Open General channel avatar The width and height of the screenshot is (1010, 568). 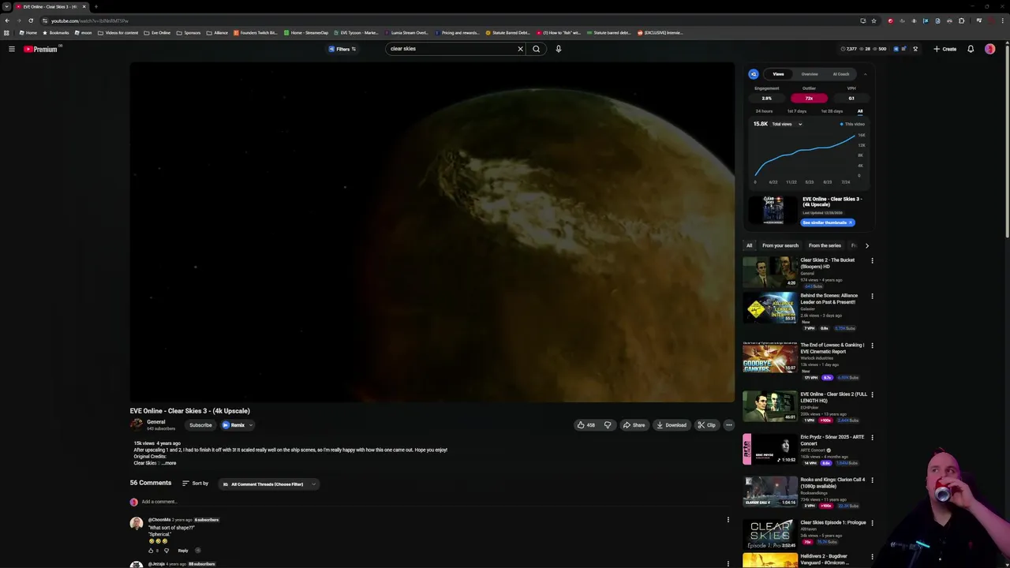[x=137, y=424]
